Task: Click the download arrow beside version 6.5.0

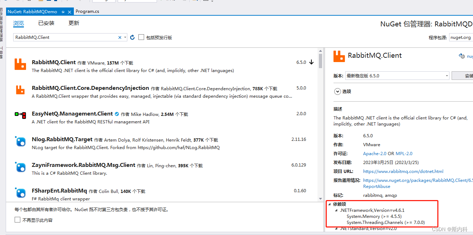Action: pyautogui.click(x=311, y=62)
